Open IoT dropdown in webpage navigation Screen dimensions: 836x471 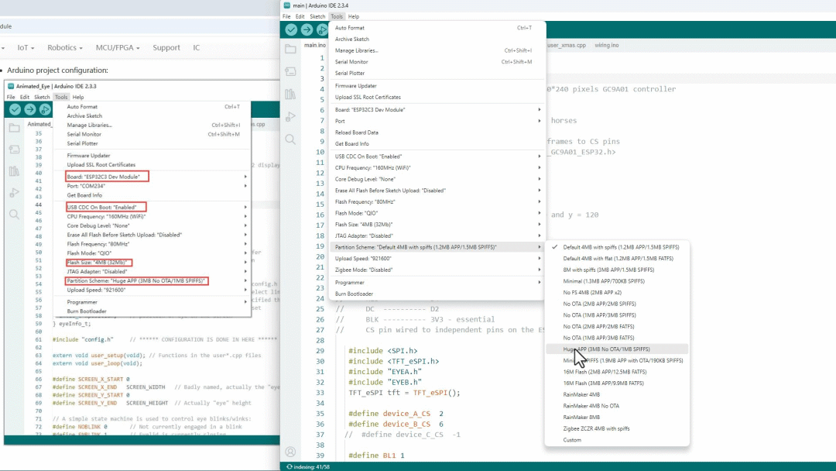[26, 47]
